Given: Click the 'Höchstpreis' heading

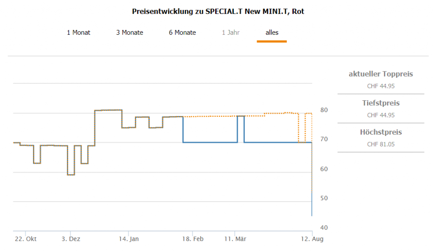Looking at the screenshot, I should [x=381, y=132].
